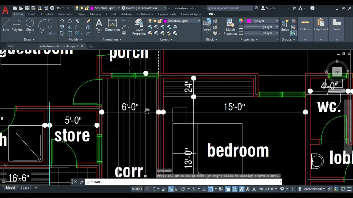
Task: Click the MODEL status bar button
Action: (x=137, y=189)
